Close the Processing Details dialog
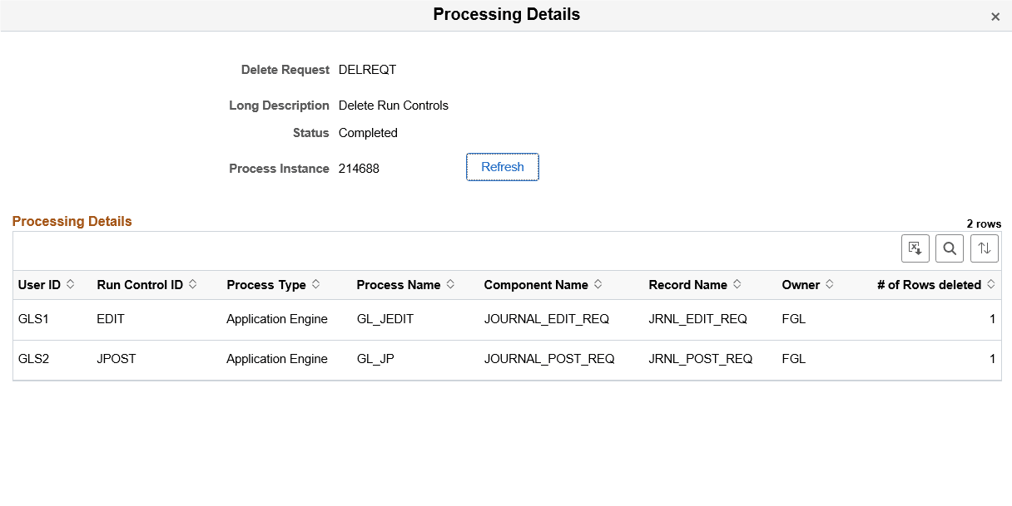The height and width of the screenshot is (506, 1012). tap(995, 16)
